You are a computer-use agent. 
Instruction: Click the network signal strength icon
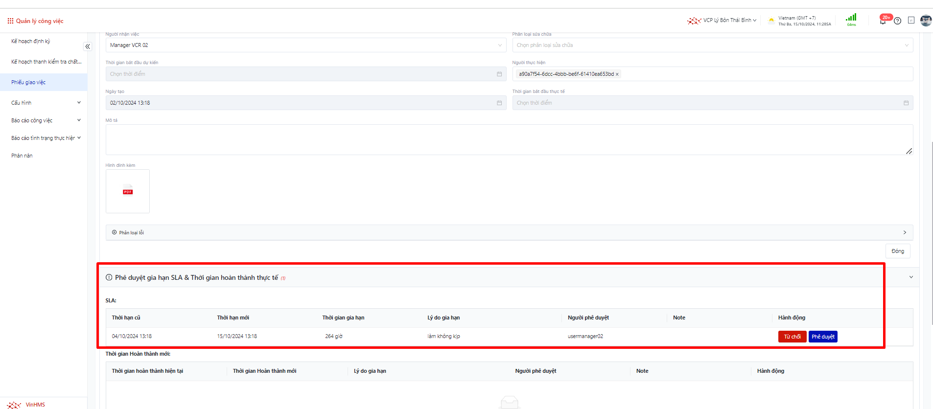pyautogui.click(x=851, y=18)
